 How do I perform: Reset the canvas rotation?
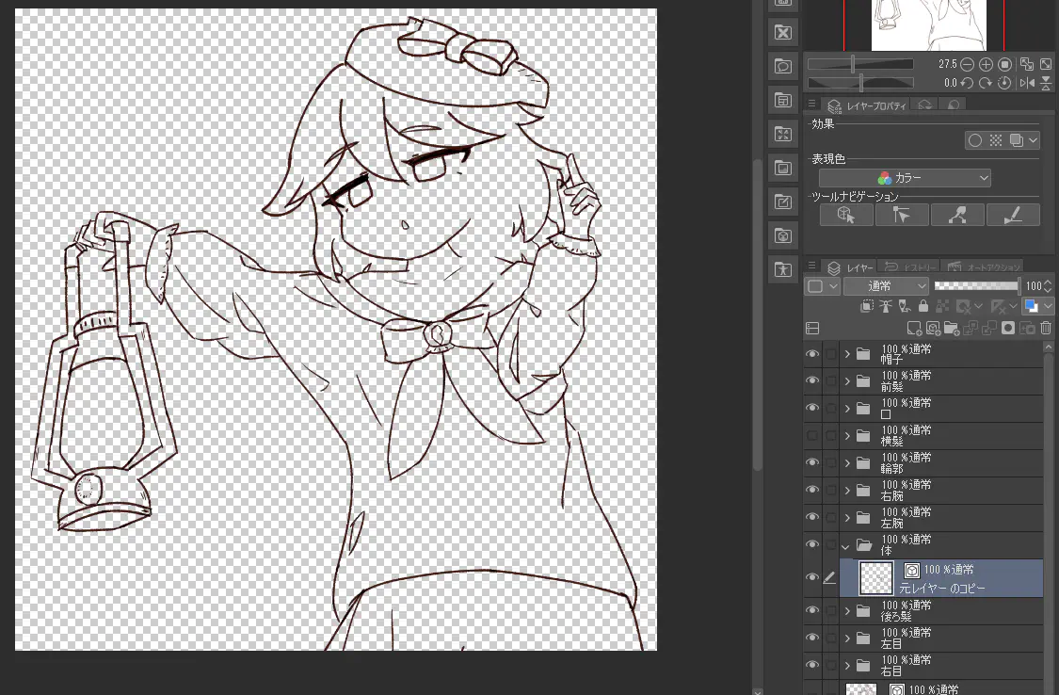(x=1005, y=83)
